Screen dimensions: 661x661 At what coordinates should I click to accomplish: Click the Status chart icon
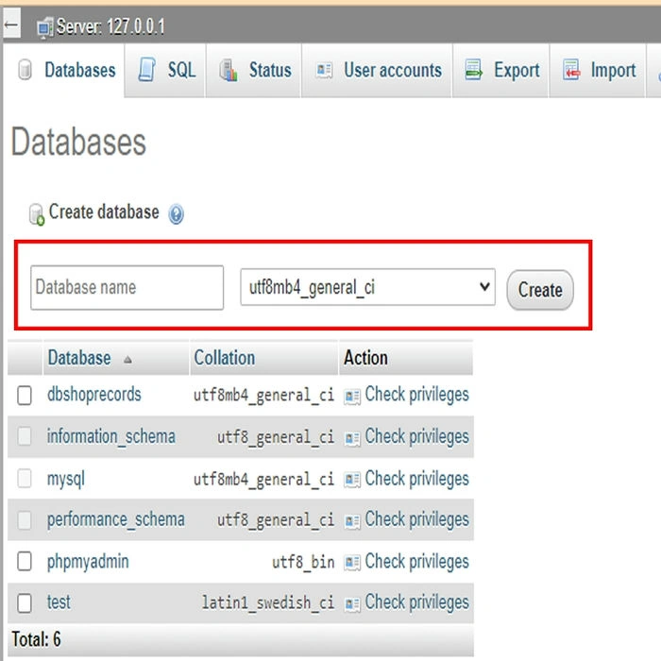[229, 70]
